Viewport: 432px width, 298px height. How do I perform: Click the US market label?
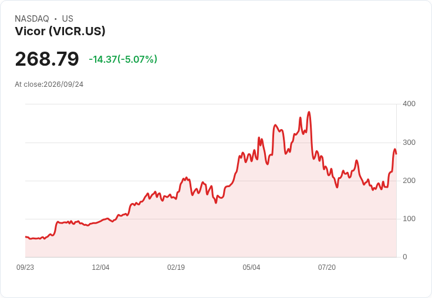pyautogui.click(x=67, y=19)
